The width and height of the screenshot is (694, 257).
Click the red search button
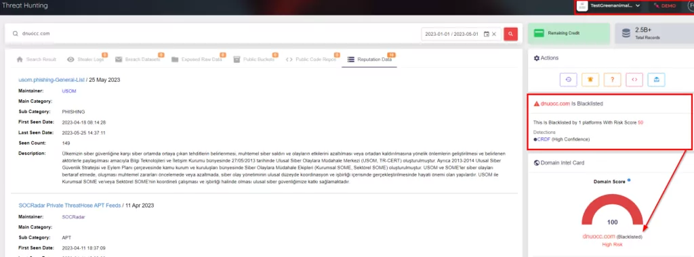[510, 34]
